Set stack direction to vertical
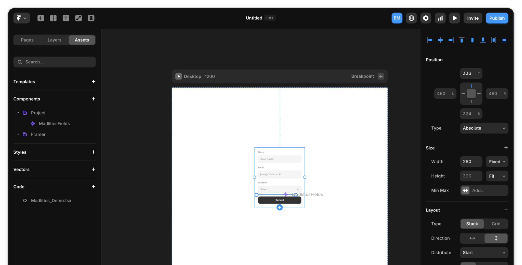The image size is (522, 265). [496, 238]
